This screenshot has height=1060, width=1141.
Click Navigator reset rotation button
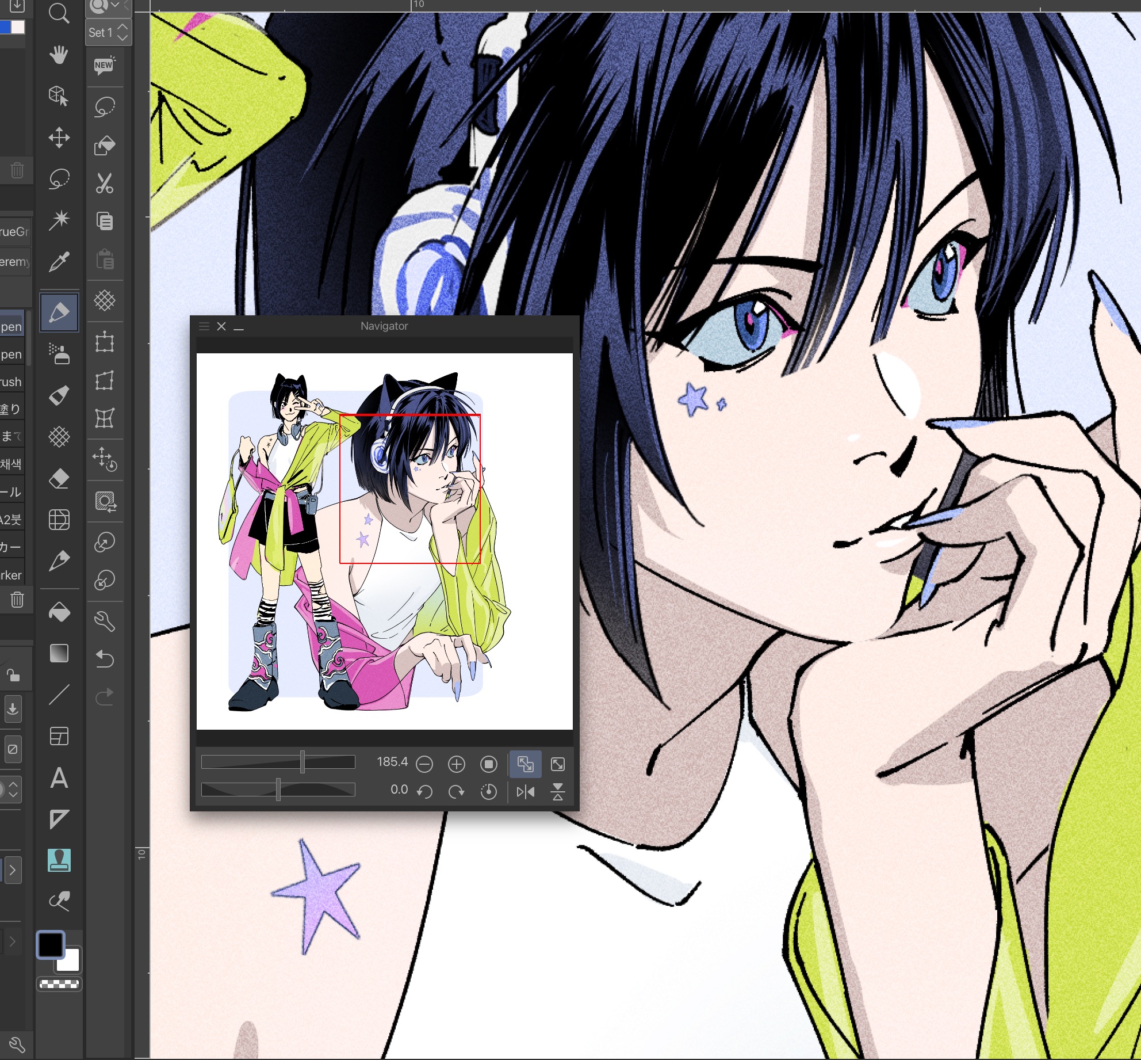point(488,792)
